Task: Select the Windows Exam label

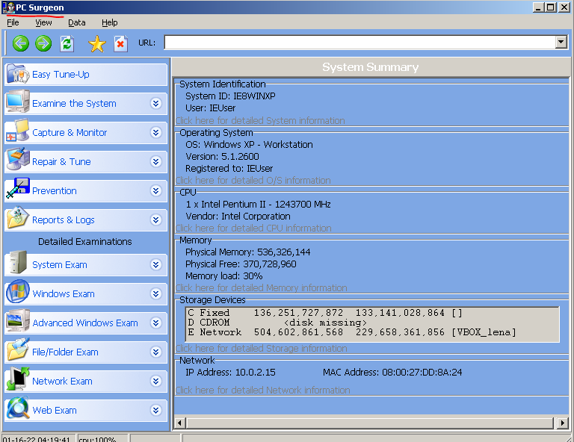Action: 64,294
